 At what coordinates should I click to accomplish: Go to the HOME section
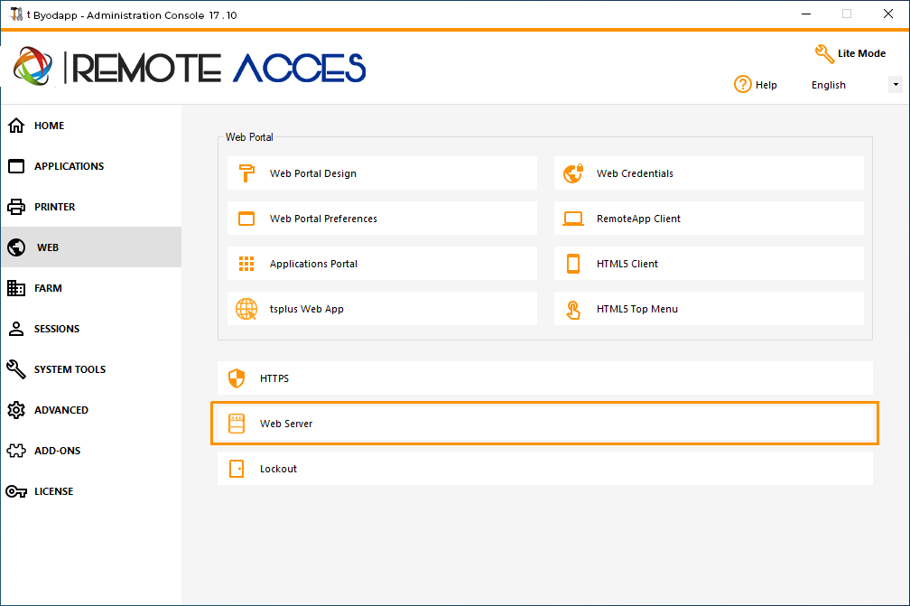point(91,126)
